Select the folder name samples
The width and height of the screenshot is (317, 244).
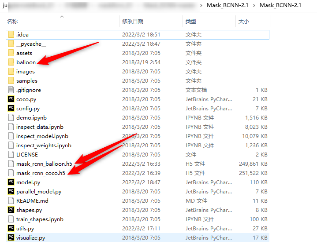[x=27, y=81]
